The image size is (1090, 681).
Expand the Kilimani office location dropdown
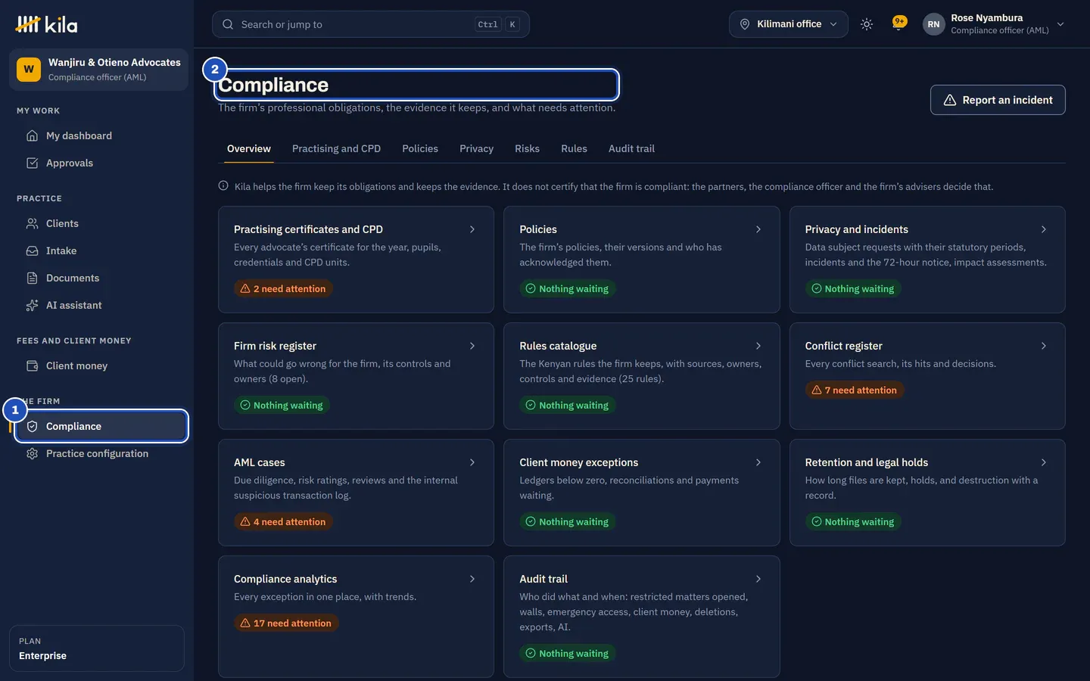[x=788, y=24]
